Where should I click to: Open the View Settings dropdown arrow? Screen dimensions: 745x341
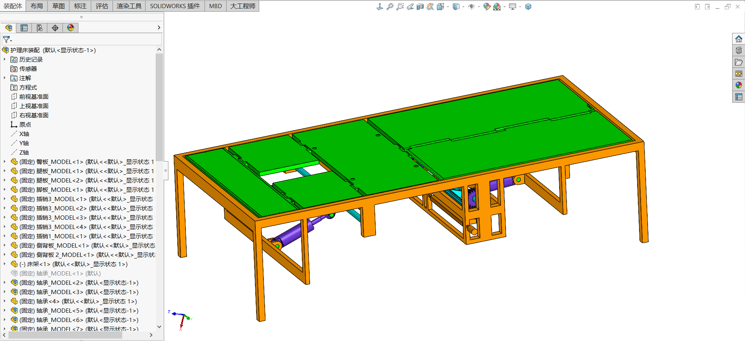pyautogui.click(x=520, y=7)
